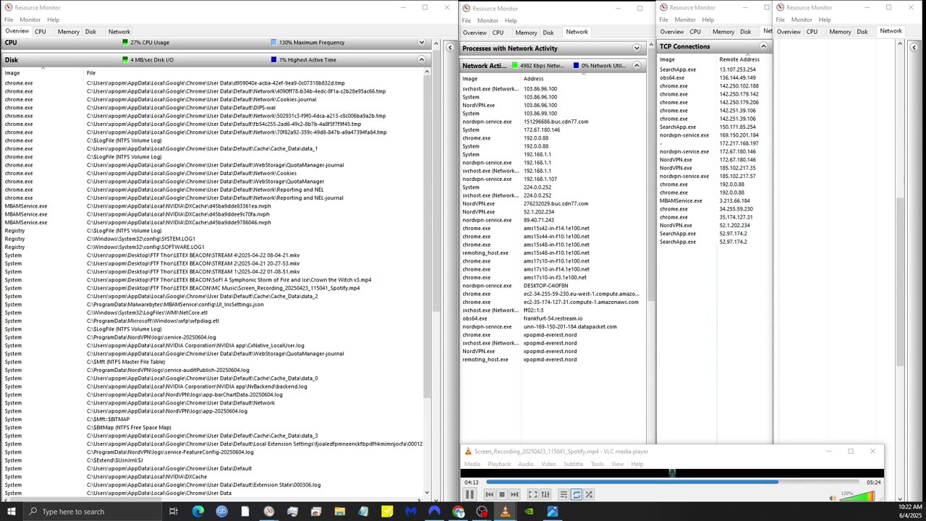
Task: Open the Windows Start menu
Action: [11, 512]
